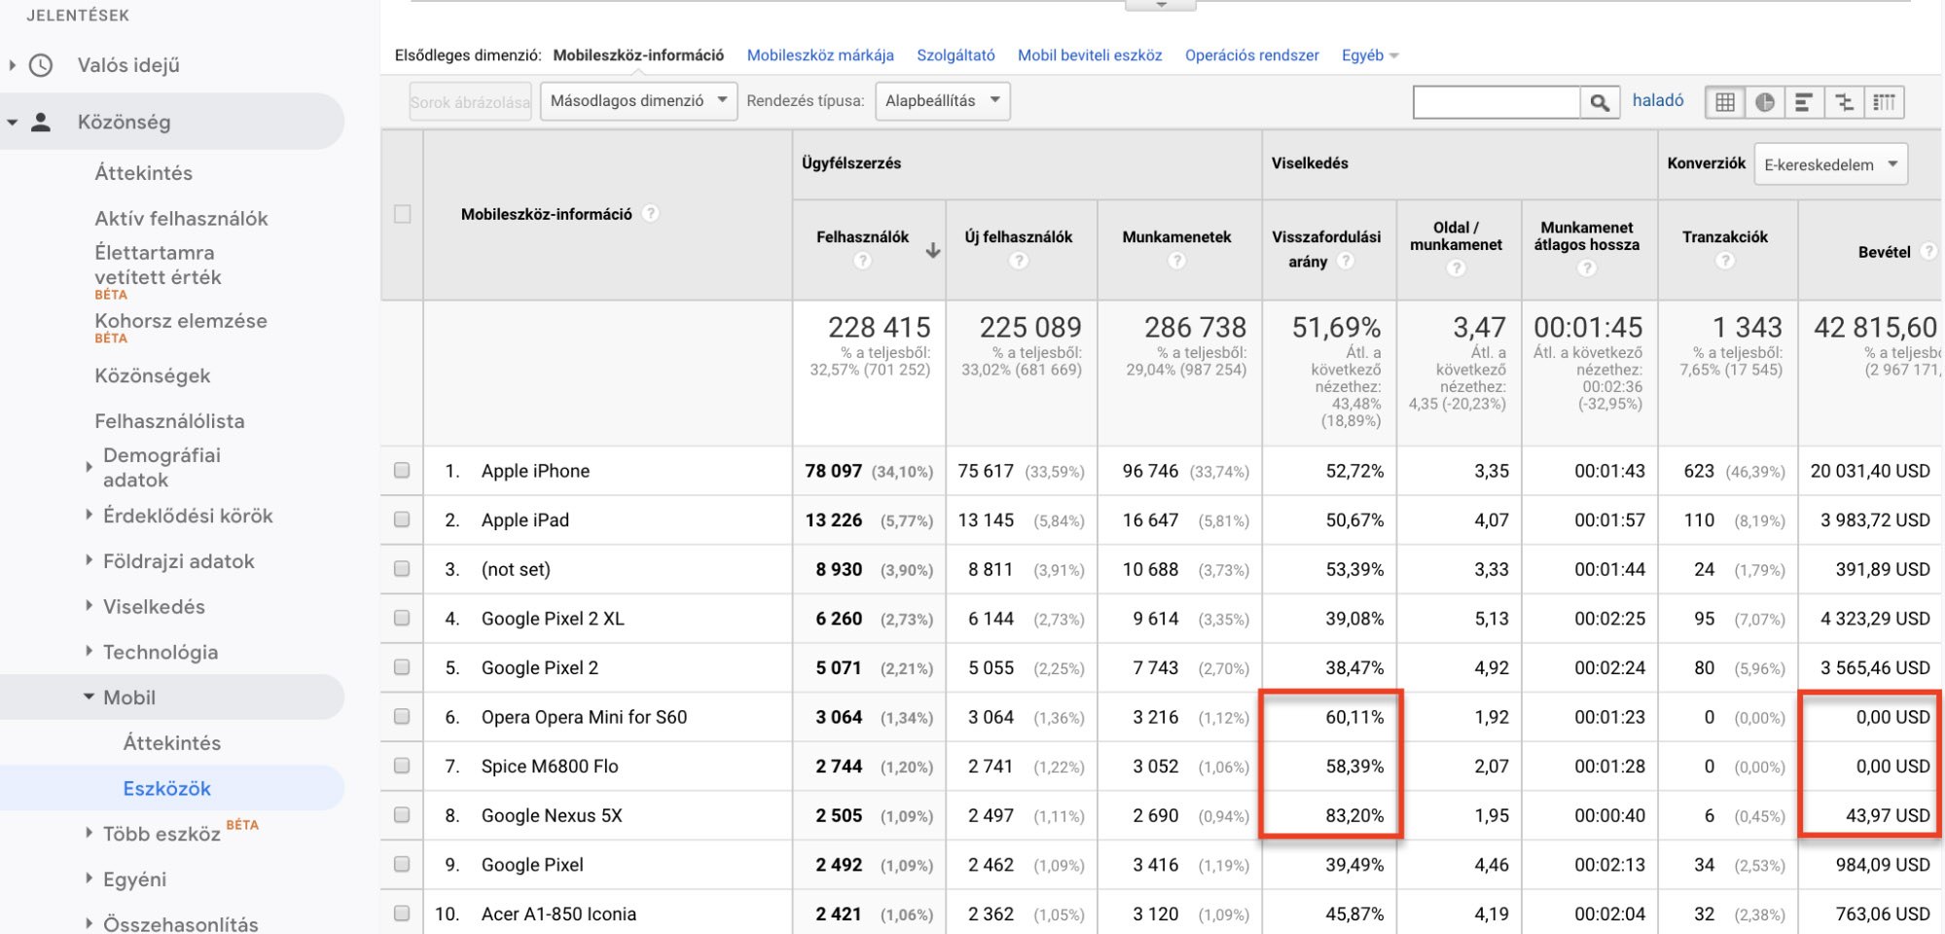Viewport: 1945px width, 934px height.
Task: Select the pivot table view icon
Action: pyautogui.click(x=1884, y=101)
